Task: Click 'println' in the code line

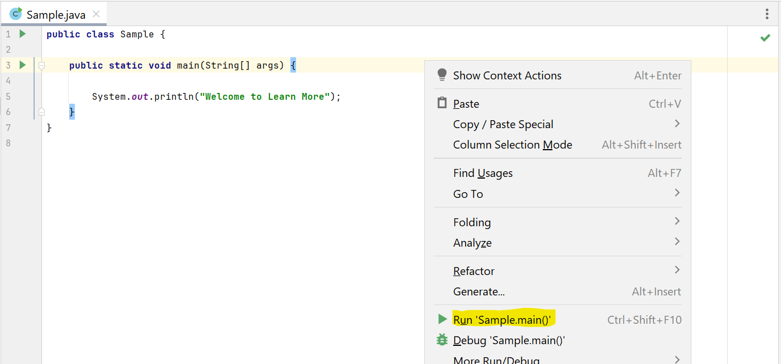Action: click(x=174, y=96)
